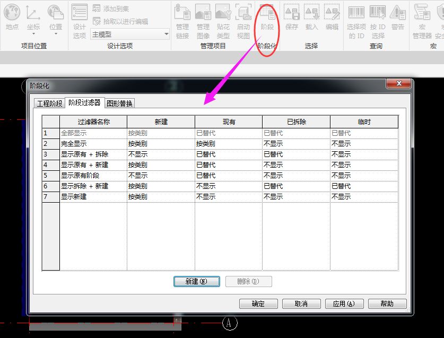444x338 pixels.
Task: Select filter name 显示拆除 + 新建
Action: [x=93, y=186]
